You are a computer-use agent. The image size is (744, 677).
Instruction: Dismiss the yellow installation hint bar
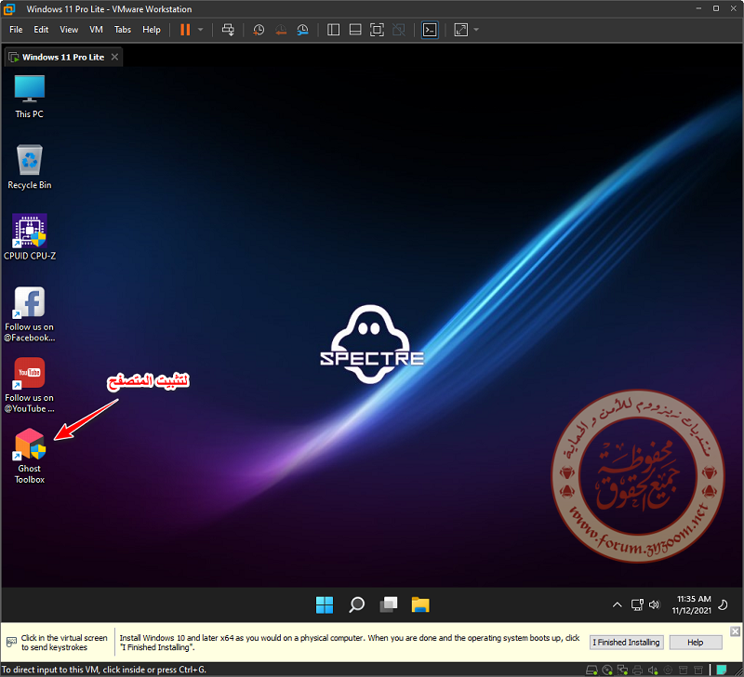735,631
